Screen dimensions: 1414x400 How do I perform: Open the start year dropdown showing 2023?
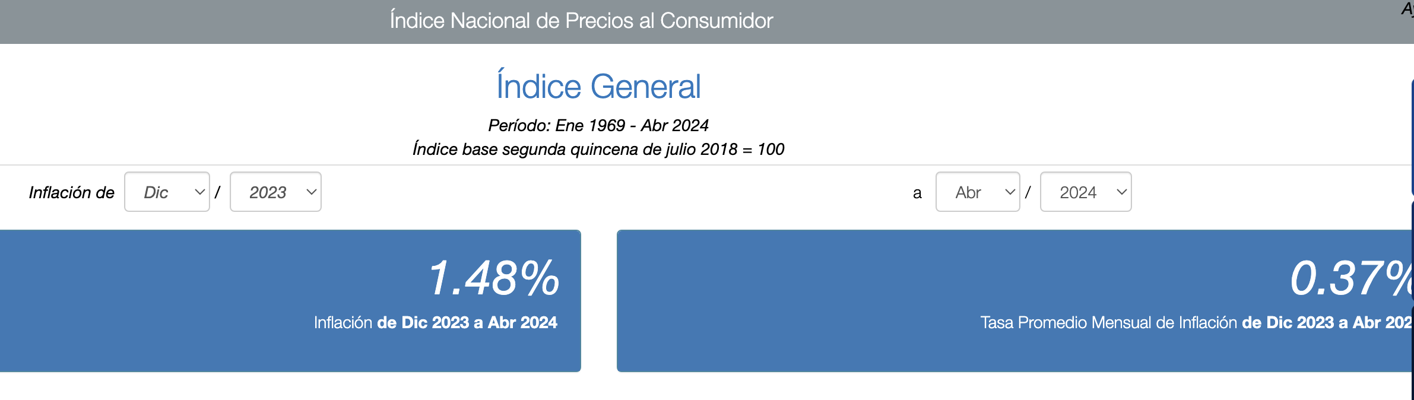point(275,192)
